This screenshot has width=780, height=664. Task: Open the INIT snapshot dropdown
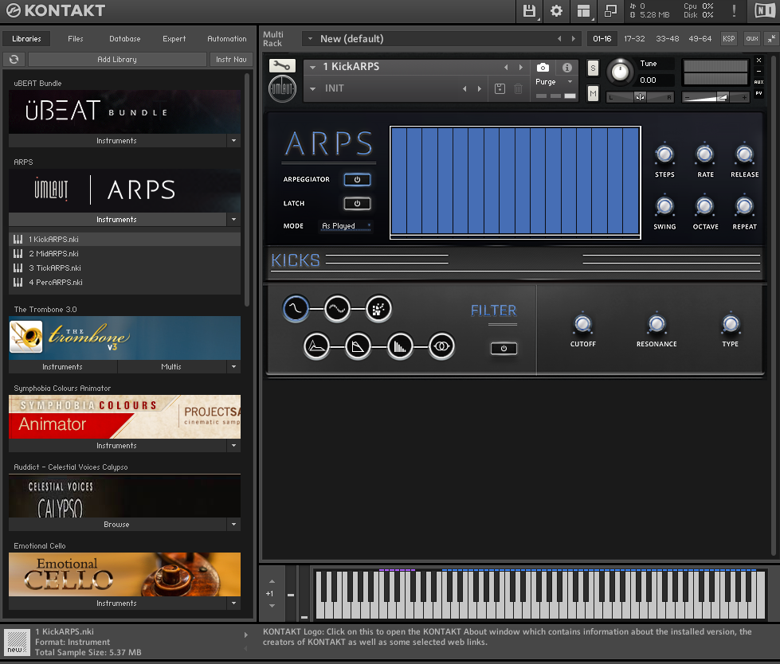(312, 88)
